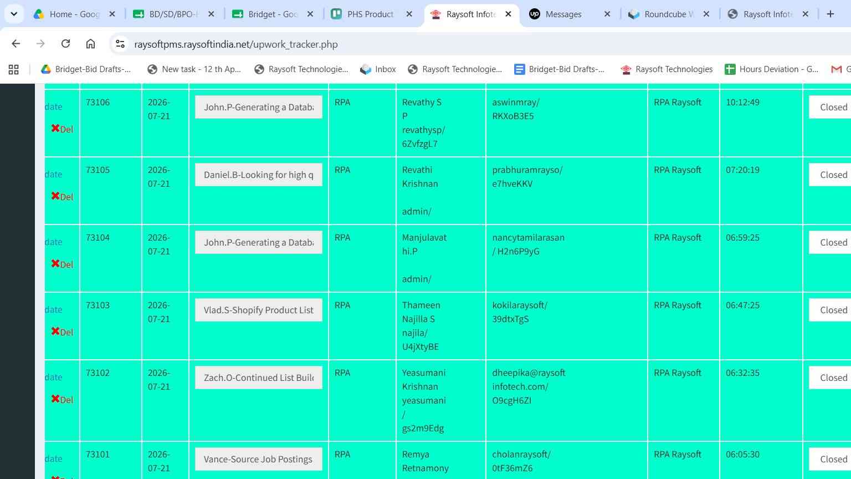
Task: Open the Inbox bookmark
Action: pyautogui.click(x=378, y=69)
